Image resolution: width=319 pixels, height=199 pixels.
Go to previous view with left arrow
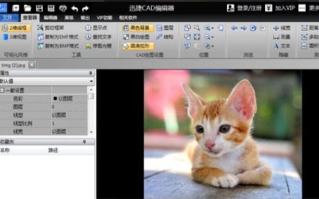click(x=235, y=28)
